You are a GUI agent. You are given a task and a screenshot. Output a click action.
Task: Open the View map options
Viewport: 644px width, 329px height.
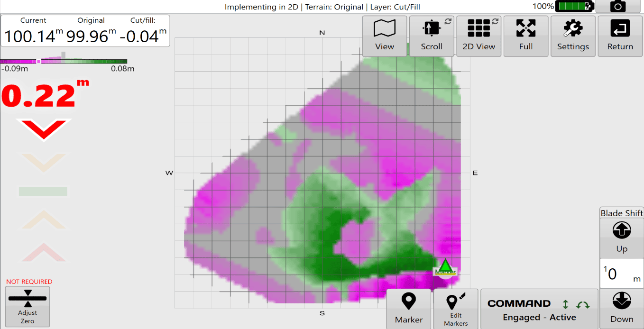pos(385,36)
